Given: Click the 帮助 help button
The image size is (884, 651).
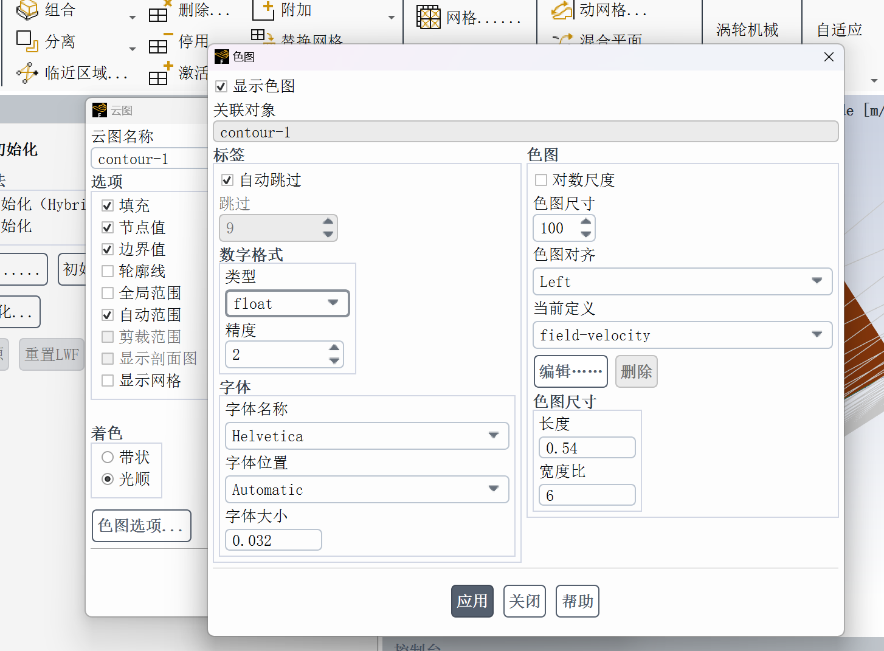Looking at the screenshot, I should pos(578,601).
